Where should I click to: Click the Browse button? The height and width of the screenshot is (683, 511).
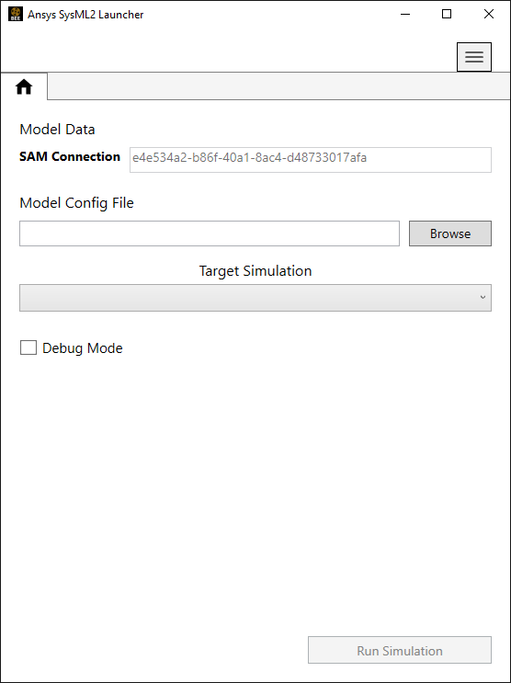coord(450,233)
